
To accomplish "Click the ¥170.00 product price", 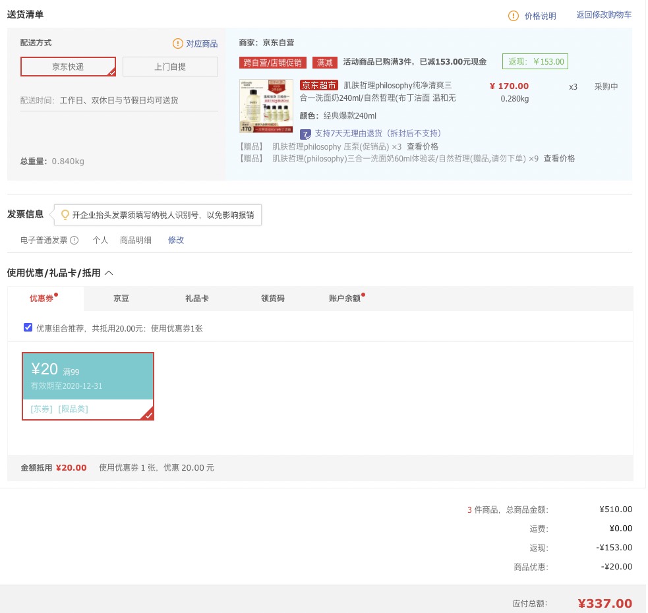I will click(509, 86).
